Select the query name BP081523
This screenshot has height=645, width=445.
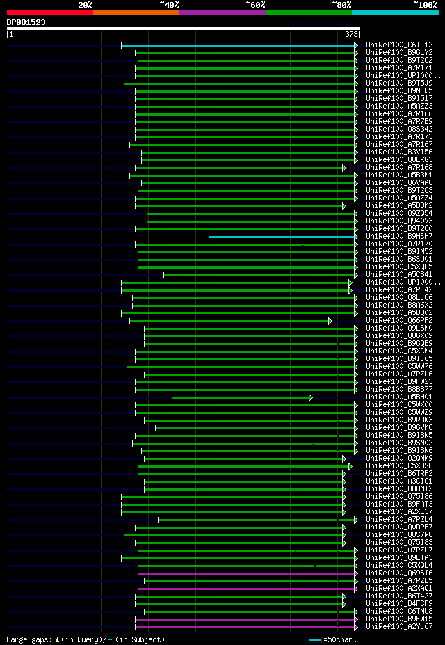click(x=26, y=23)
